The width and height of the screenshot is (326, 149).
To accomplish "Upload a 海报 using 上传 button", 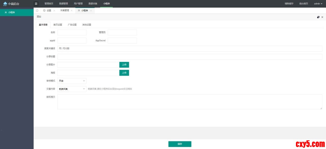I will coord(124,73).
